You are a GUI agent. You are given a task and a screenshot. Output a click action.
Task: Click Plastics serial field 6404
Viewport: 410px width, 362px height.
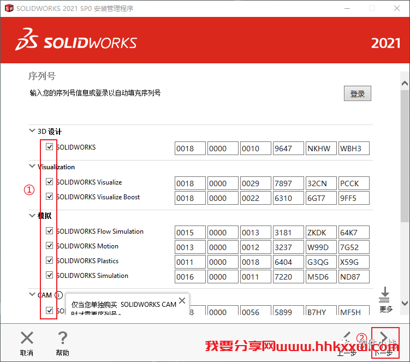click(x=288, y=262)
